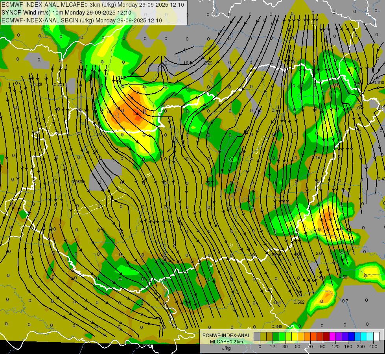This screenshot has width=385, height=354.
Task: Click the map value 0.791
Action: 59,85
